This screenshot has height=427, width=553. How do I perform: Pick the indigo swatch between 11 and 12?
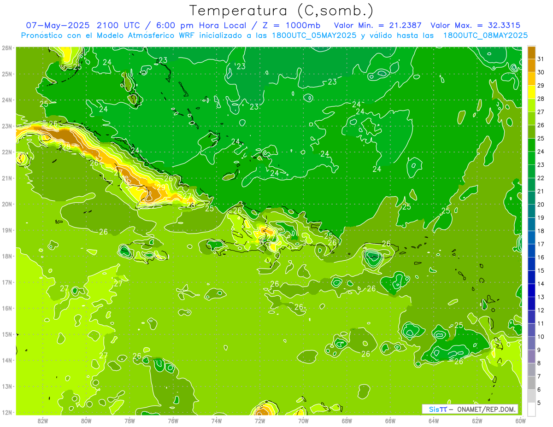point(531,316)
